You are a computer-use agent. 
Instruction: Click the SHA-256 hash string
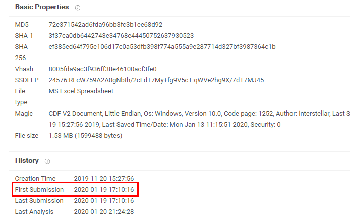click(162, 47)
